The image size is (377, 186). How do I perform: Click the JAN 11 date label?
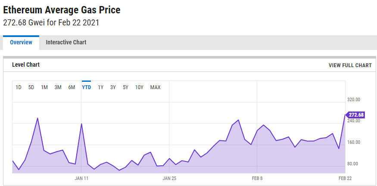(x=81, y=178)
